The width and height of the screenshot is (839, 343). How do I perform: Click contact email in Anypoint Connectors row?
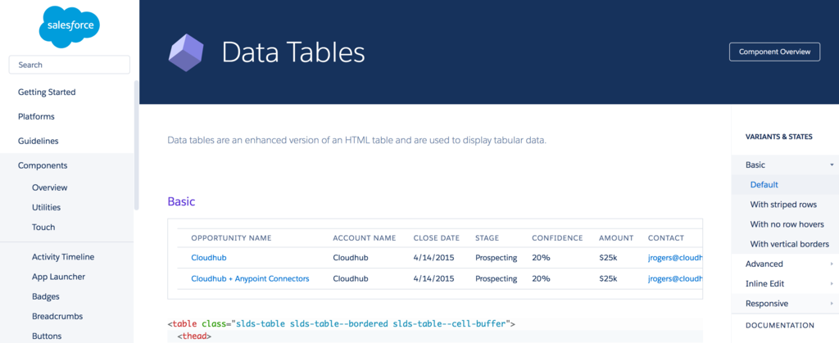[x=674, y=279]
